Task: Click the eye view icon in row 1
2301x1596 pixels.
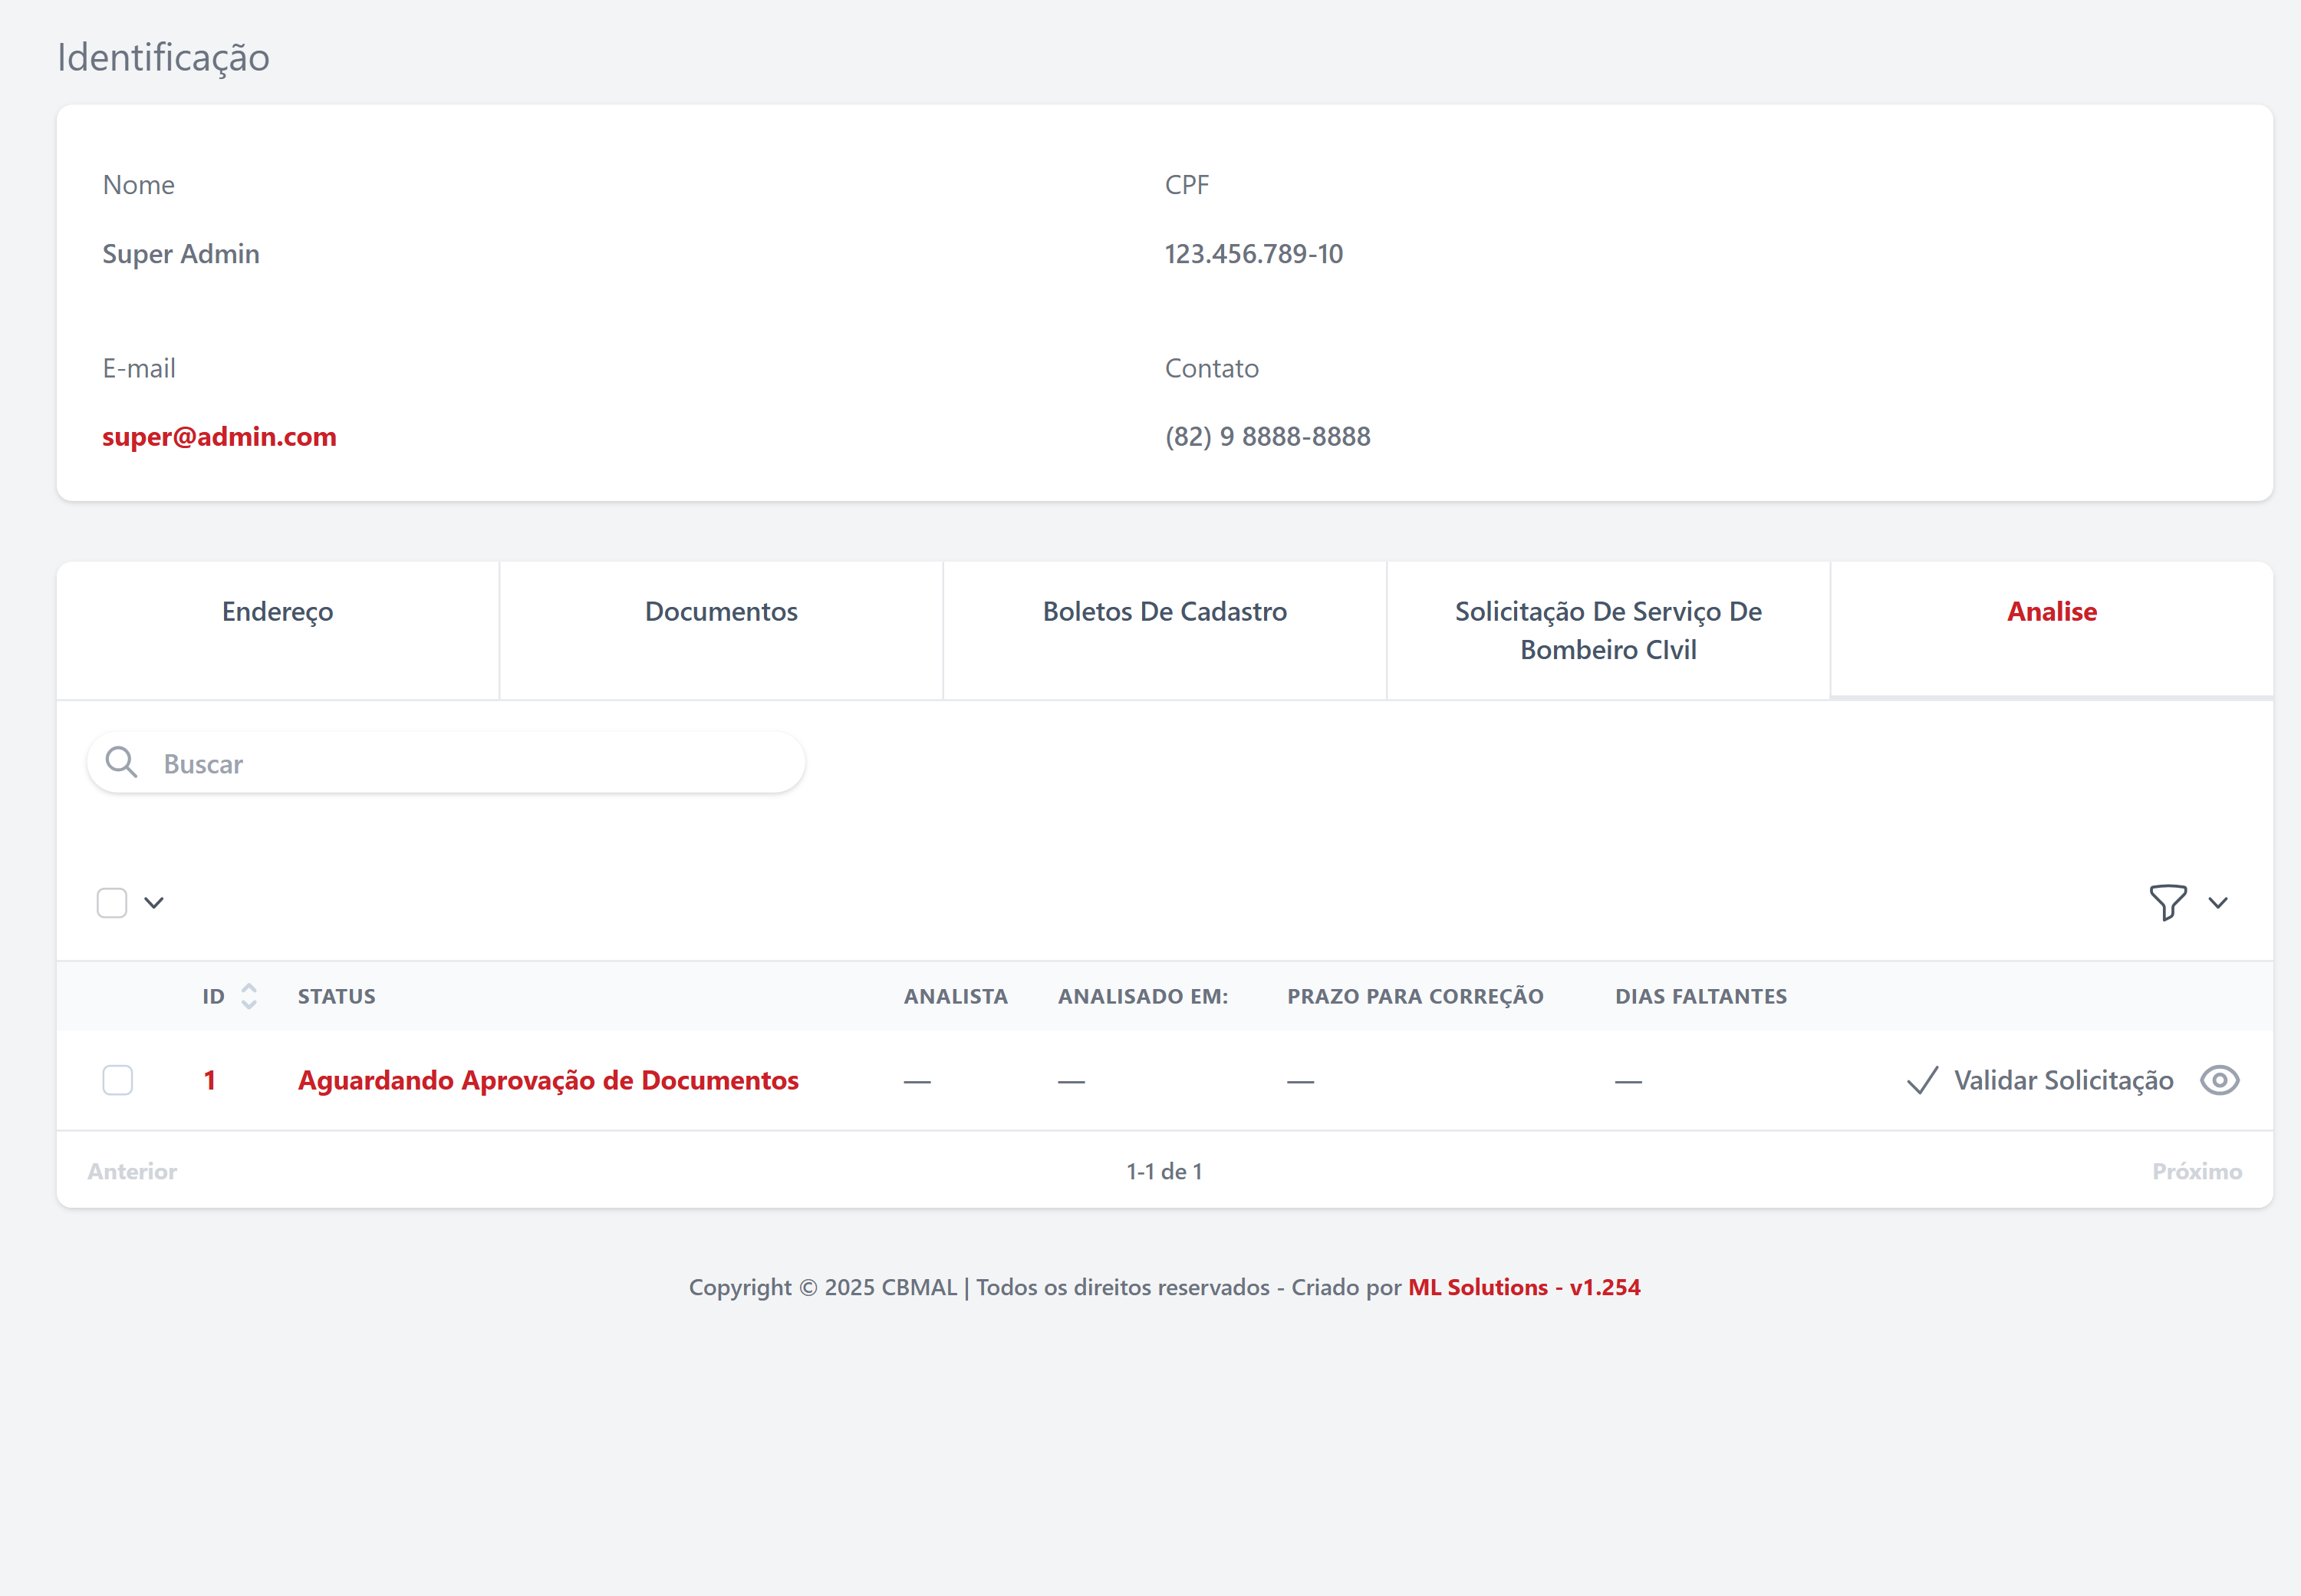Action: pos(2219,1080)
